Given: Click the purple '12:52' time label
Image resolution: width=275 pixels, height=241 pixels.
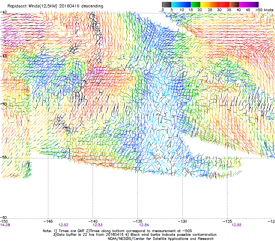Looking at the screenshot, I should tap(63, 225).
